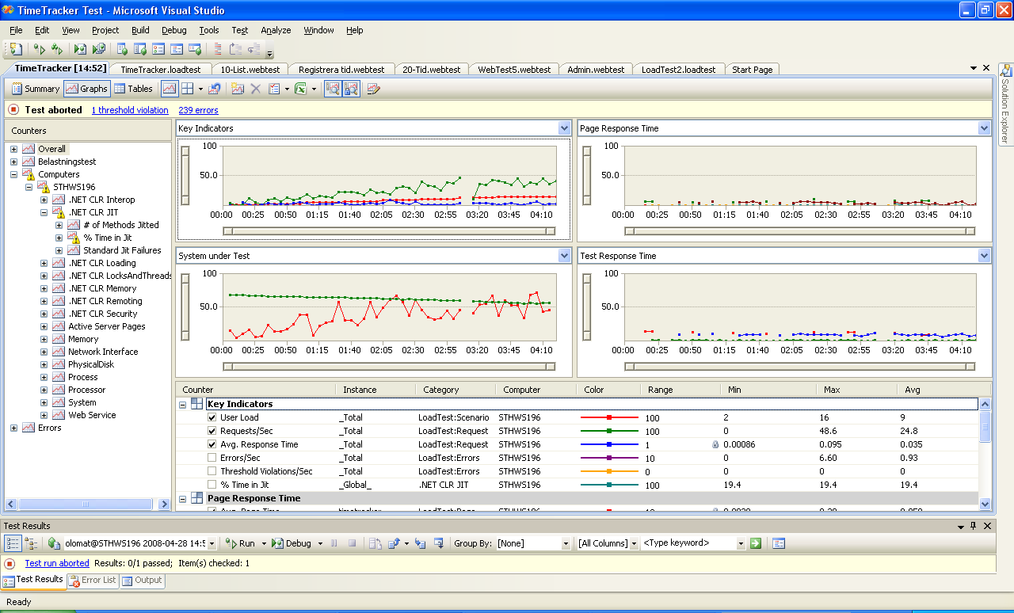Click the blue return arrow icon in load test toolbar
The image size is (1014, 613).
214,89
